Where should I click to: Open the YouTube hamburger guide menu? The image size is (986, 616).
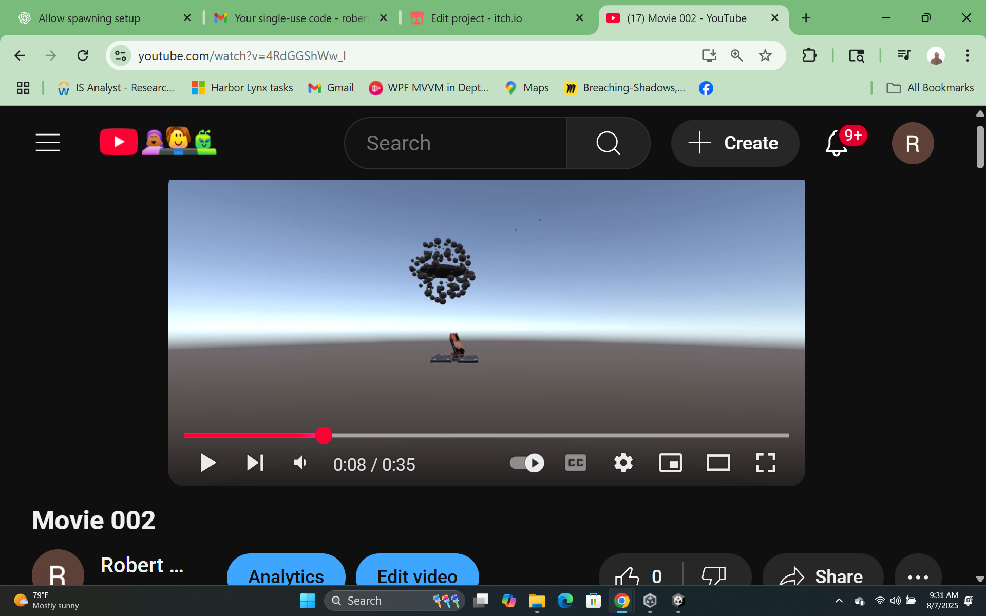click(48, 143)
